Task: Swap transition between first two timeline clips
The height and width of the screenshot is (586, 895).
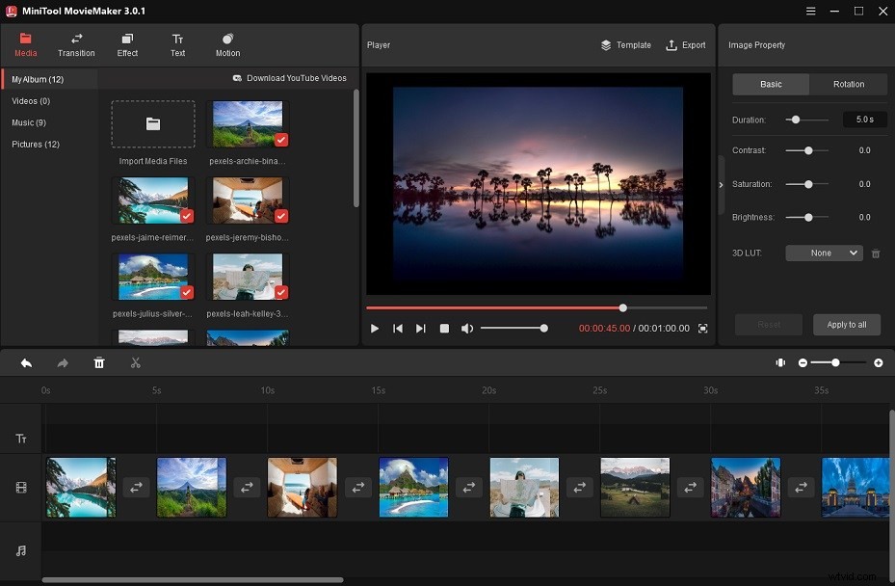Action: click(136, 488)
